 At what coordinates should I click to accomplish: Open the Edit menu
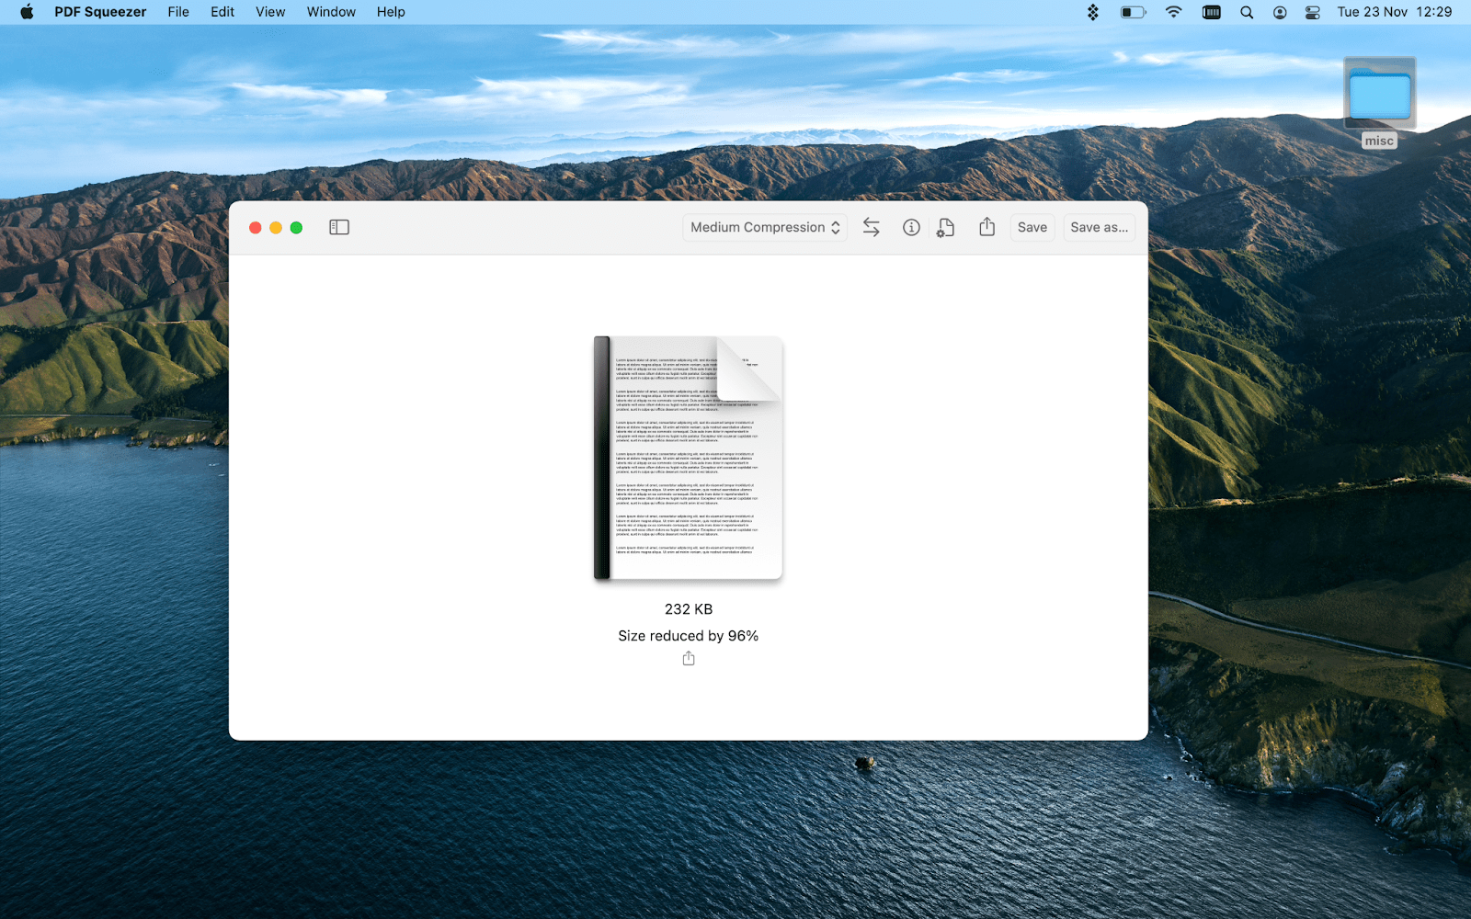(x=222, y=12)
